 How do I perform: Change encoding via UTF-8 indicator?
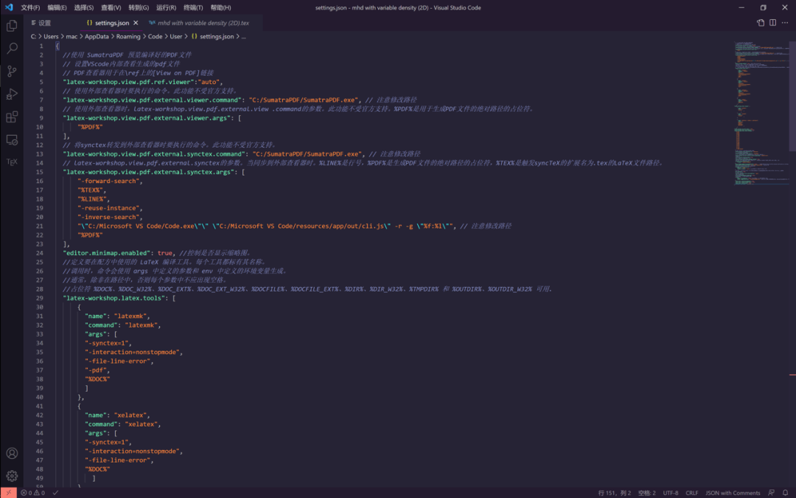click(671, 493)
